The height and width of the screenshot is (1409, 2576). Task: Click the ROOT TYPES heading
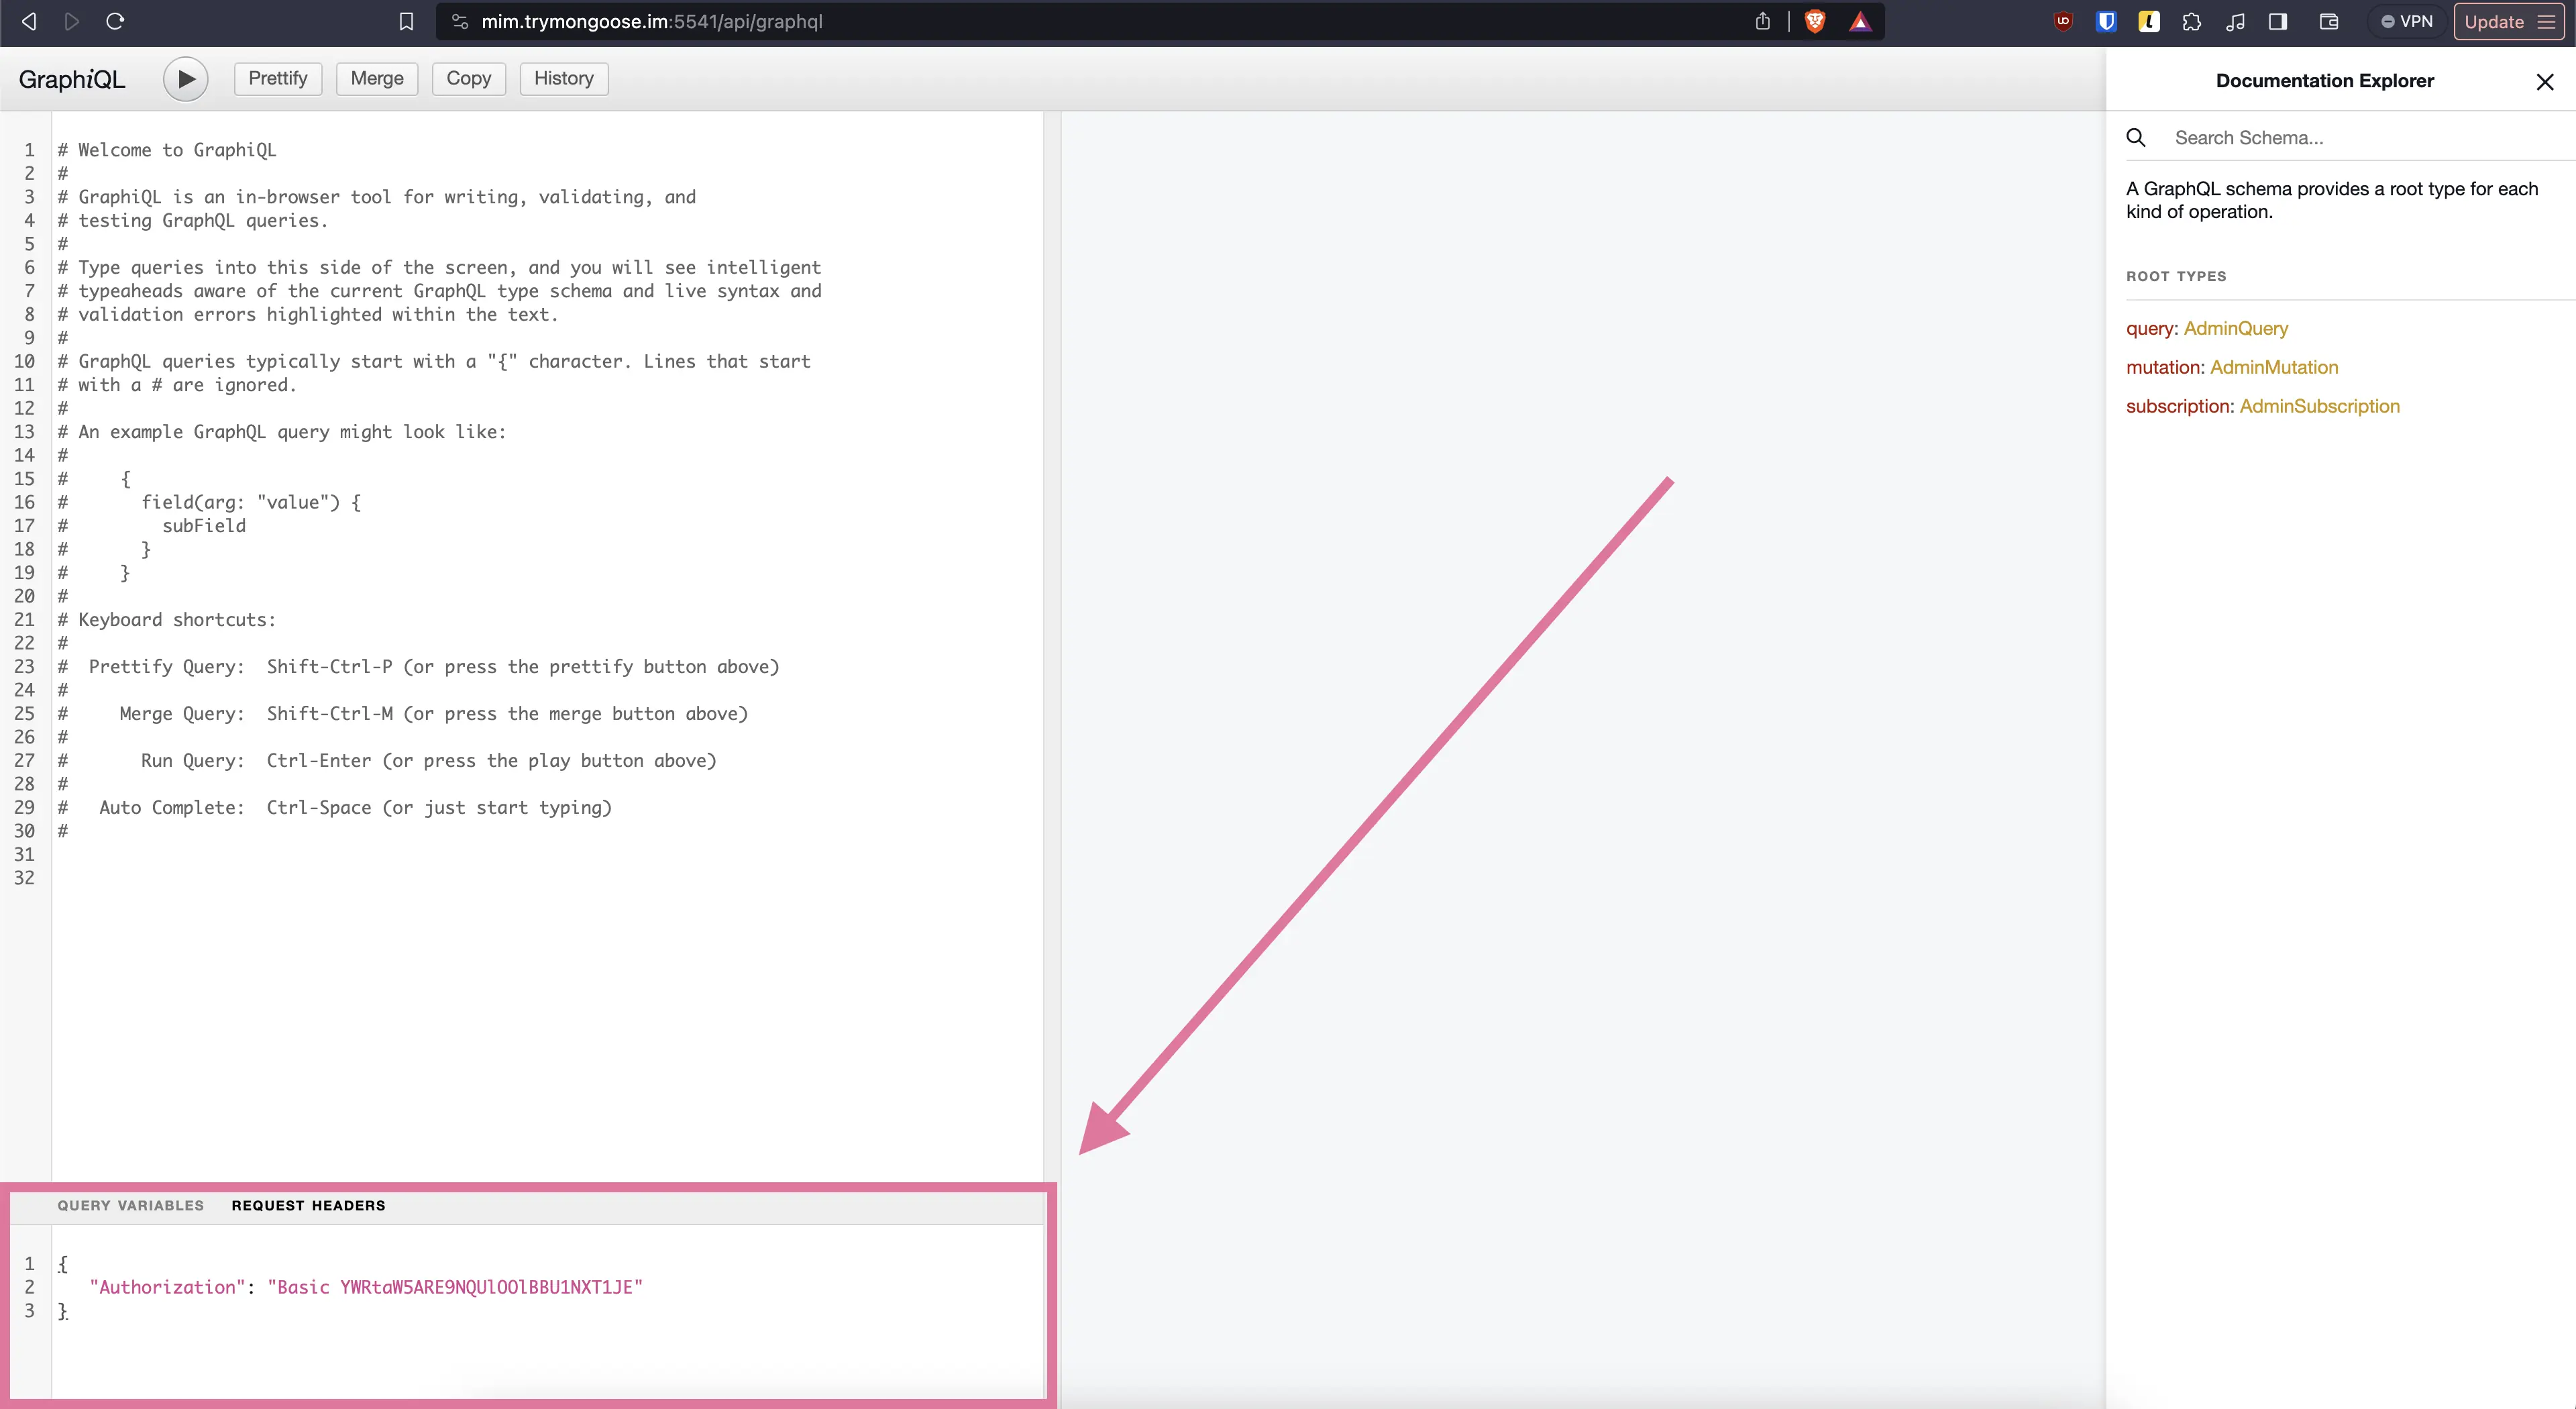point(2176,276)
